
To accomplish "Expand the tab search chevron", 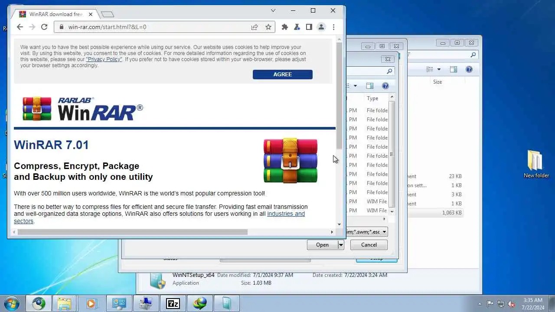I will coord(273,10).
